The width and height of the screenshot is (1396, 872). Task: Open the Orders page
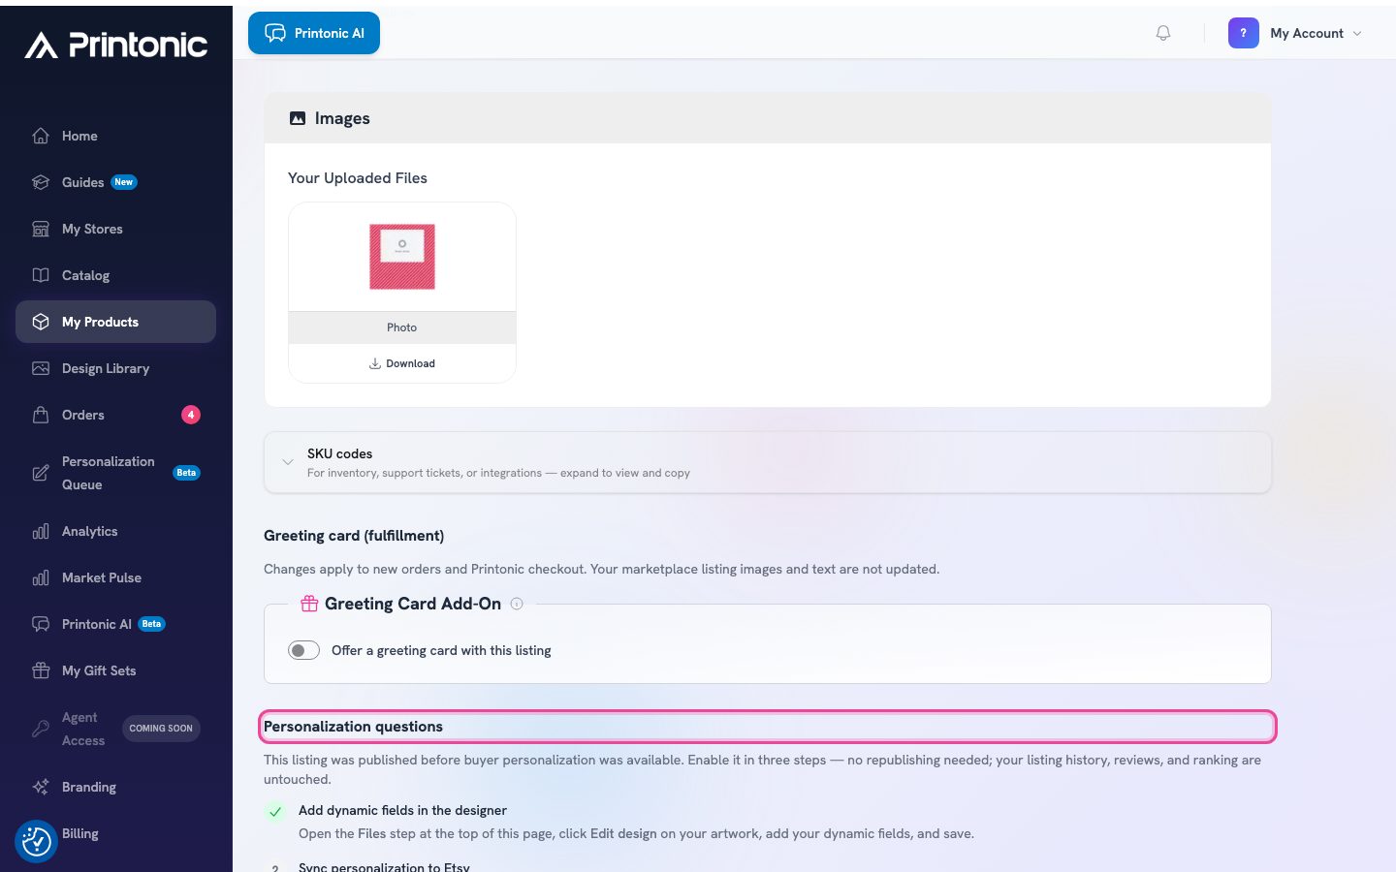pos(115,415)
